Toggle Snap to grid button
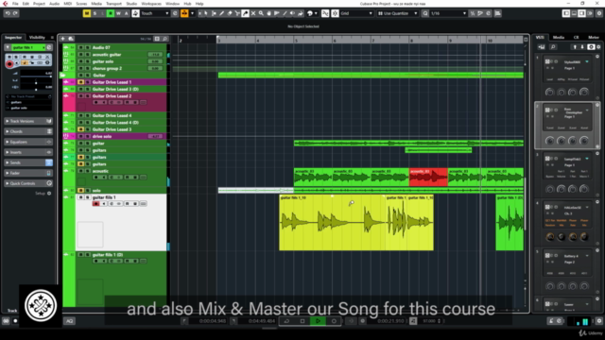The image size is (605, 340). (335, 13)
